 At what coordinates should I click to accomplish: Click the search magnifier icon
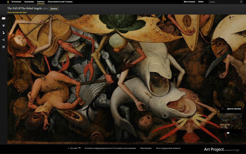point(241,2)
